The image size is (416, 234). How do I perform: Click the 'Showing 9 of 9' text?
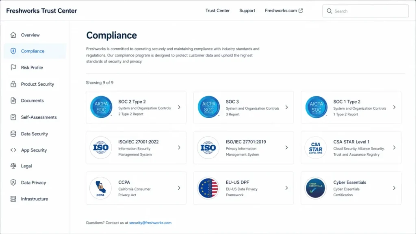pyautogui.click(x=100, y=83)
